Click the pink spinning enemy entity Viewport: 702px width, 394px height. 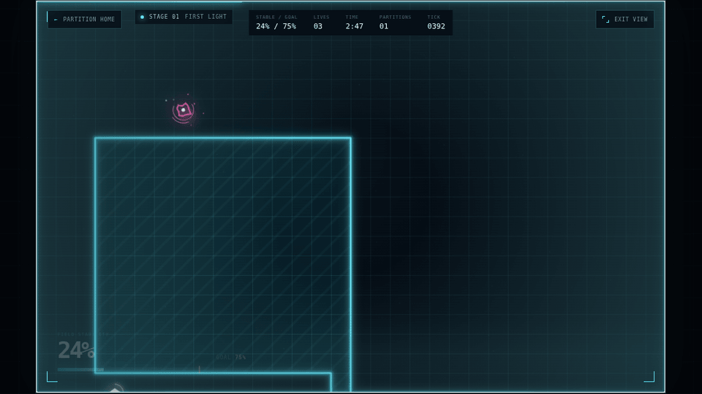pyautogui.click(x=183, y=110)
